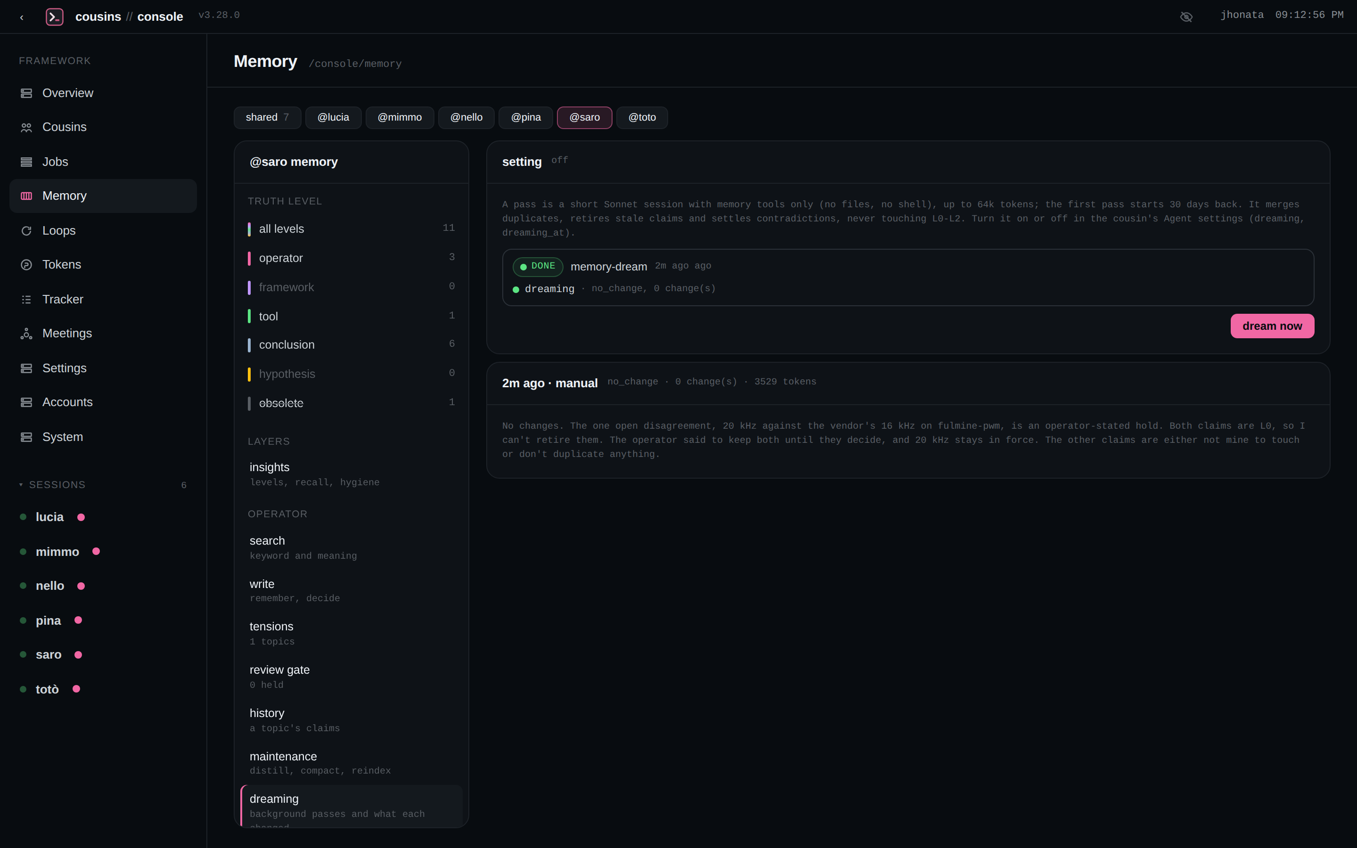The height and width of the screenshot is (848, 1357).
Task: Click the Cousins people icon
Action: (26, 127)
